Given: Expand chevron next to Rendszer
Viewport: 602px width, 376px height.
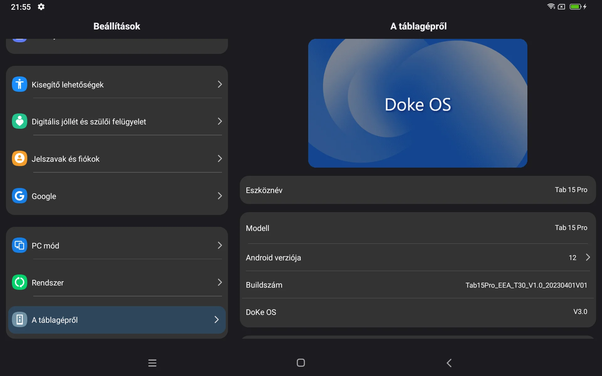Looking at the screenshot, I should point(219,282).
